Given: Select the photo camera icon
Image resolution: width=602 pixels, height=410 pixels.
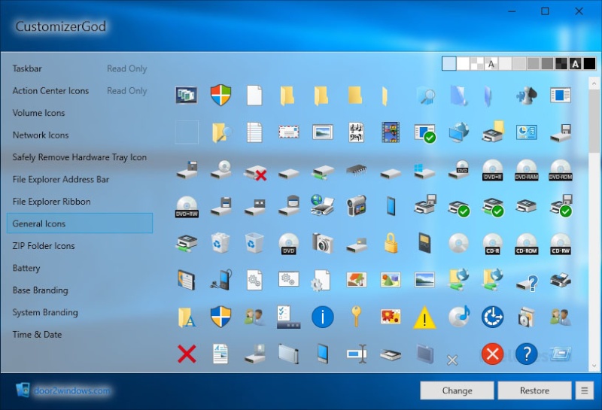Looking at the screenshot, I should point(323,243).
